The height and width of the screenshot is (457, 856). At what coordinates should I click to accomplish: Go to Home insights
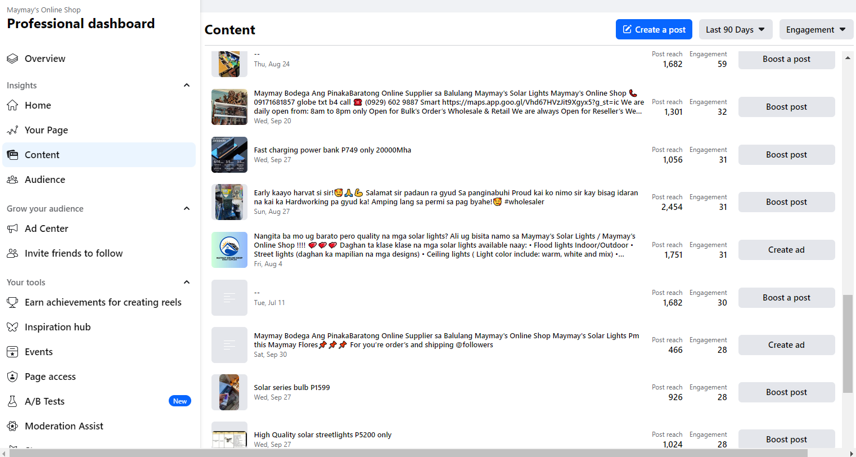99,105
